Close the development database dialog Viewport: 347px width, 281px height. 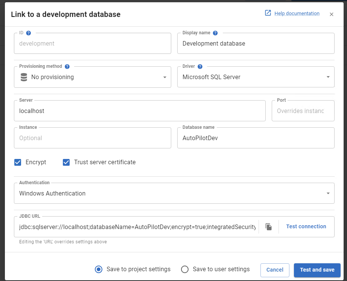332,14
